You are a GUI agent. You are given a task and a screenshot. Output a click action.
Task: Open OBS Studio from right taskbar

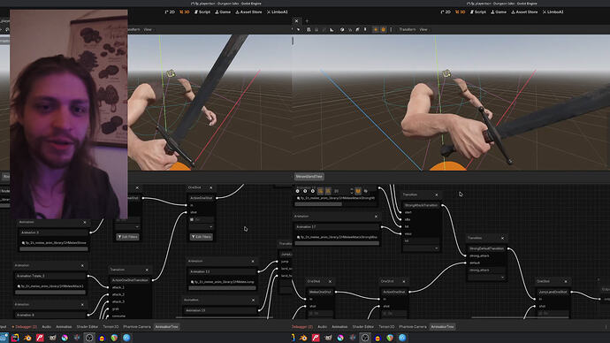365,338
